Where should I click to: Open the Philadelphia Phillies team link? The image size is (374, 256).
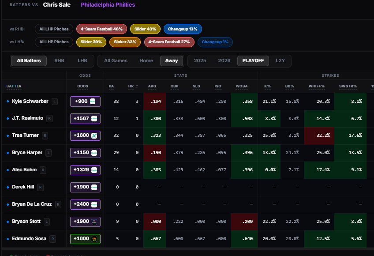click(108, 5)
